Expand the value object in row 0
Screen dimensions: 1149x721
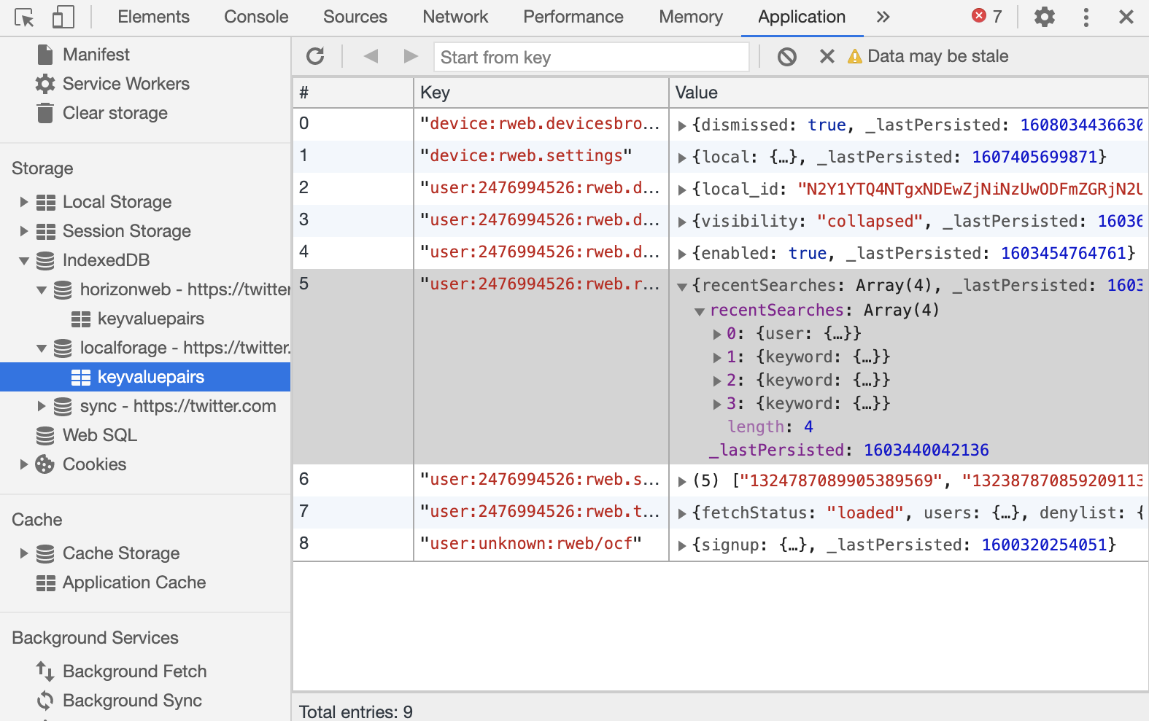pyautogui.click(x=681, y=126)
